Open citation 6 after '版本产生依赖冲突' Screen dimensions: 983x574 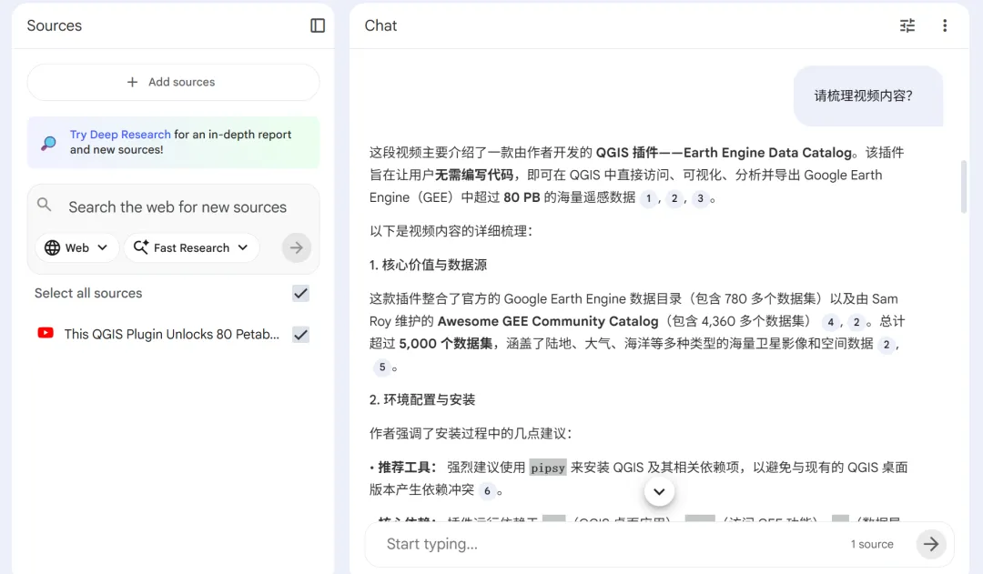coord(487,490)
